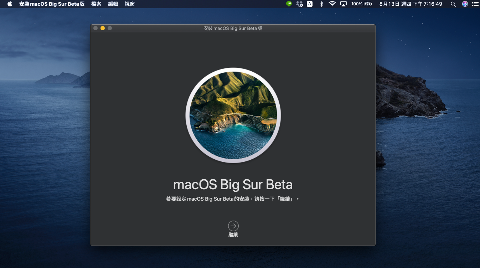
Task: Click the LINE menu bar icon
Action: [289, 4]
